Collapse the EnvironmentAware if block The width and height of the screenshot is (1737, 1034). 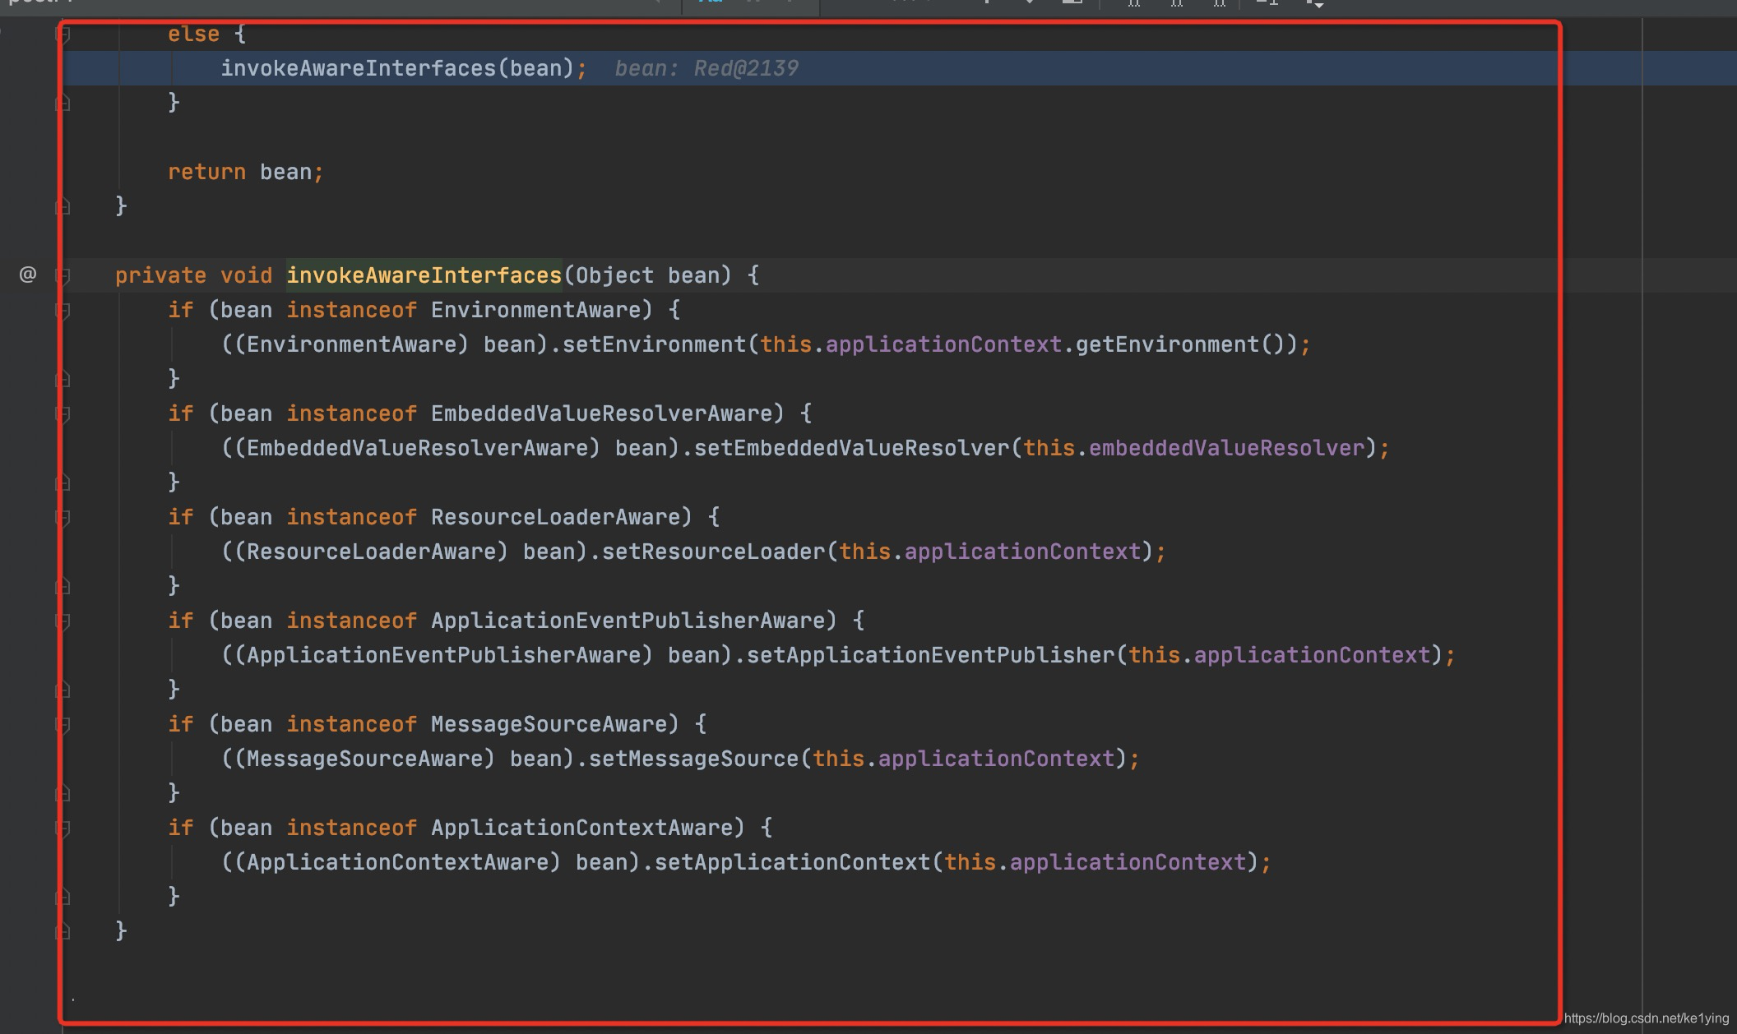click(63, 311)
